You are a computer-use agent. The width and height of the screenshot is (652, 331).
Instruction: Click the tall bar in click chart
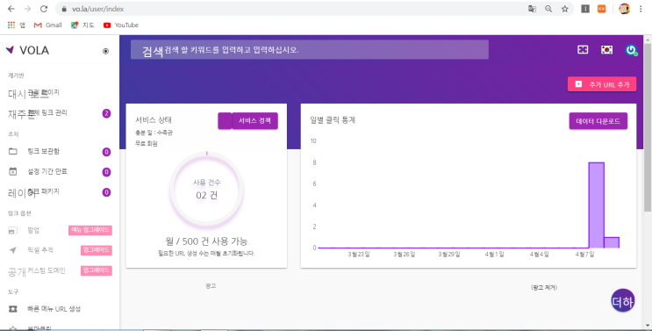point(596,205)
